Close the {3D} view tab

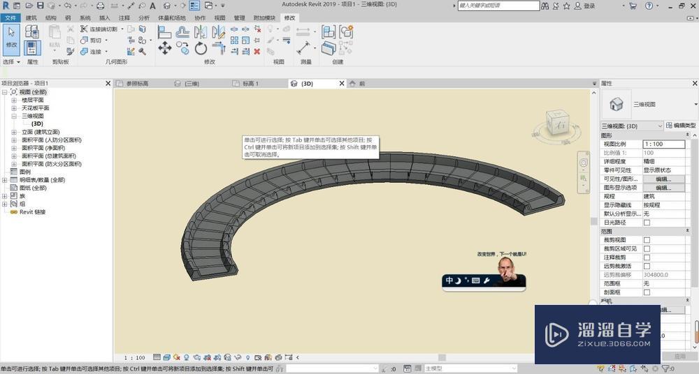click(342, 83)
